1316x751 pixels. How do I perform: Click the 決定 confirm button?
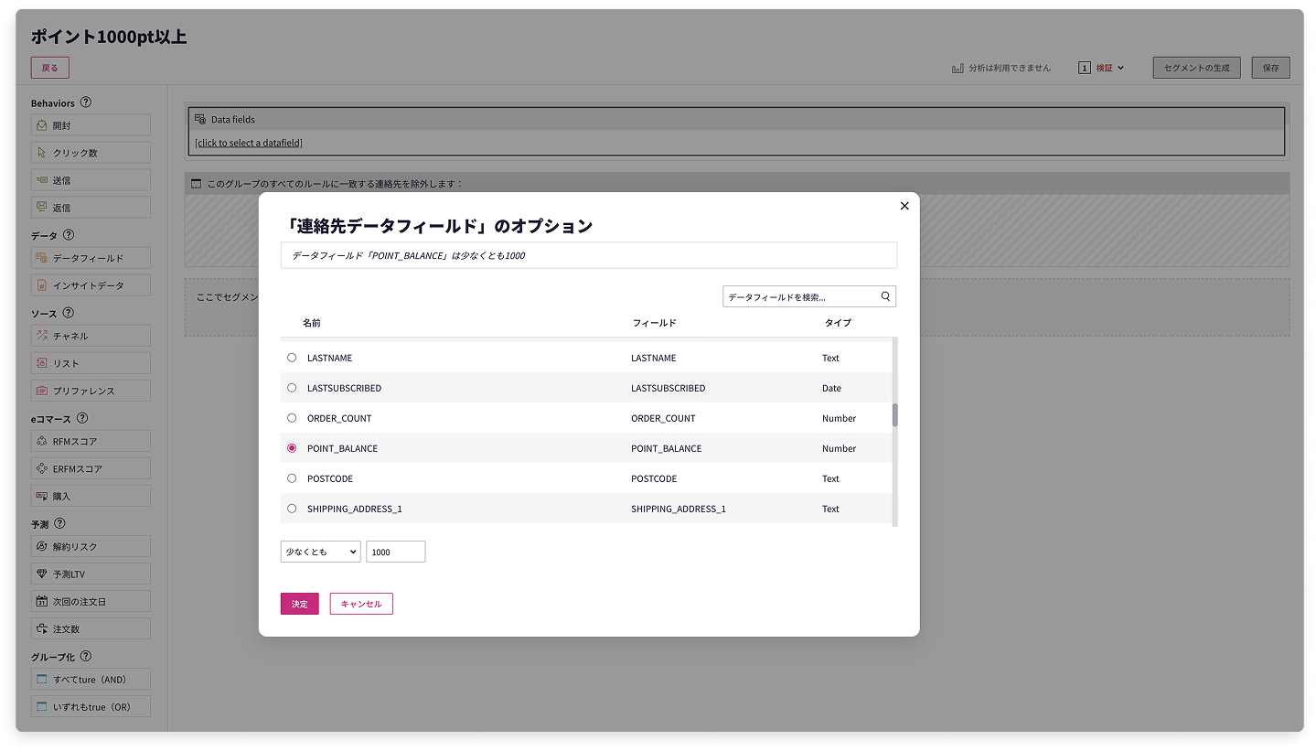click(299, 604)
